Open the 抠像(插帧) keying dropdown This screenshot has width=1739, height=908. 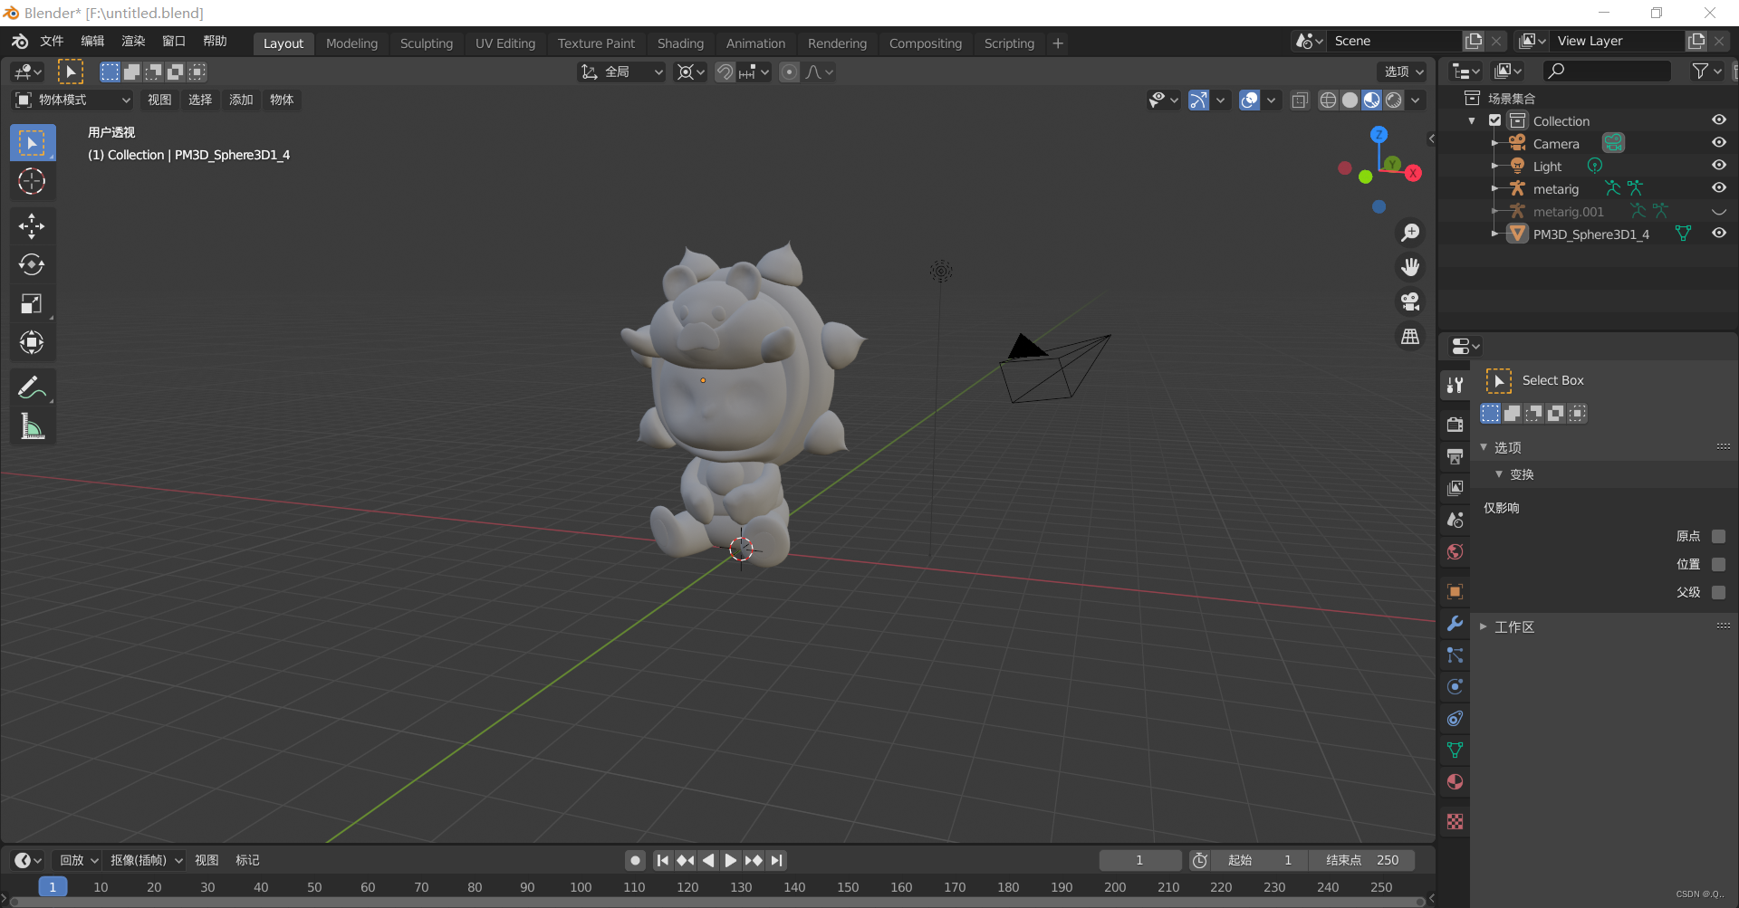(x=145, y=860)
